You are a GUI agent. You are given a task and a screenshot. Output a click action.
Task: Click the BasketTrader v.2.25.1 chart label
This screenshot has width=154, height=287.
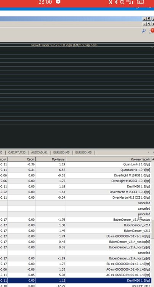point(64,45)
